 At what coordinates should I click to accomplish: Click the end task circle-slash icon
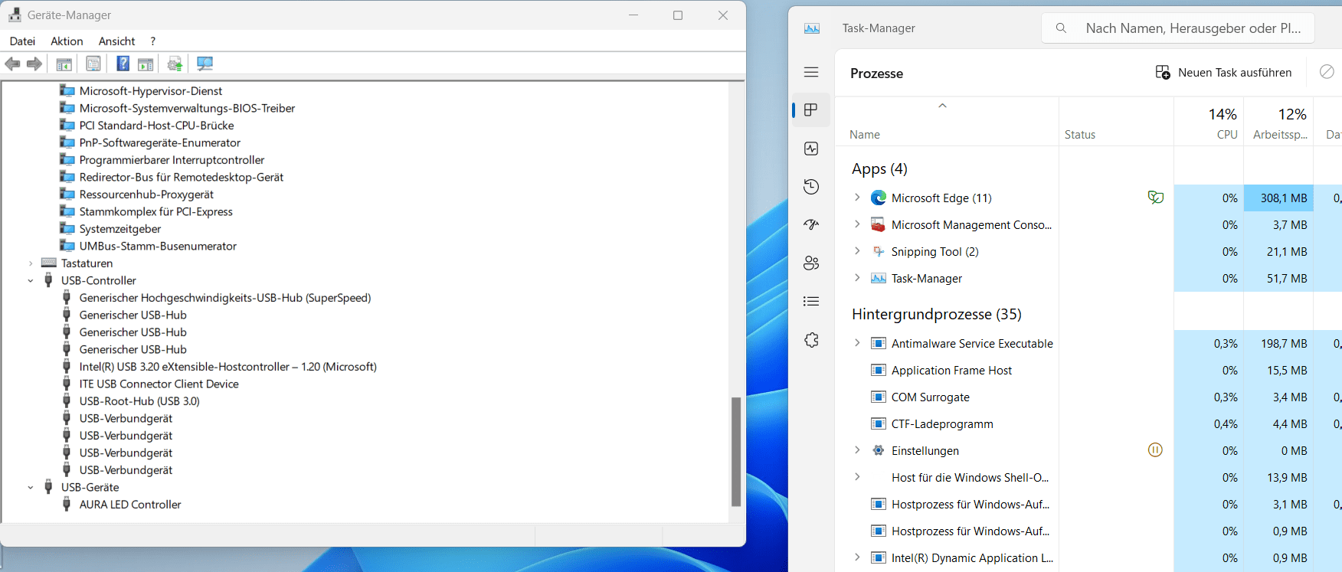1327,72
